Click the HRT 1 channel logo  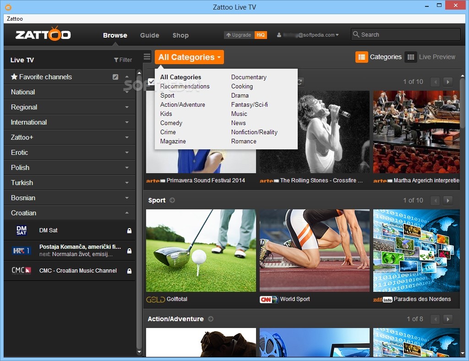21,251
